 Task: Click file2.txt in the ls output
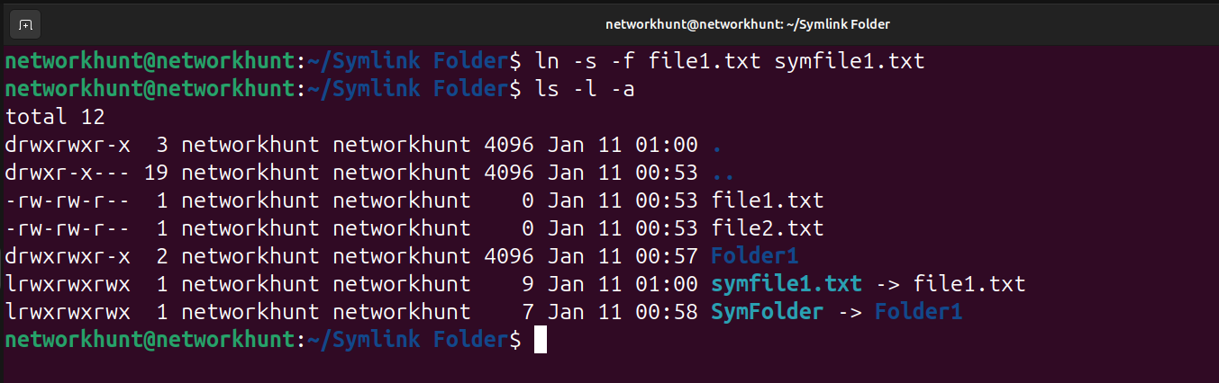click(x=768, y=228)
